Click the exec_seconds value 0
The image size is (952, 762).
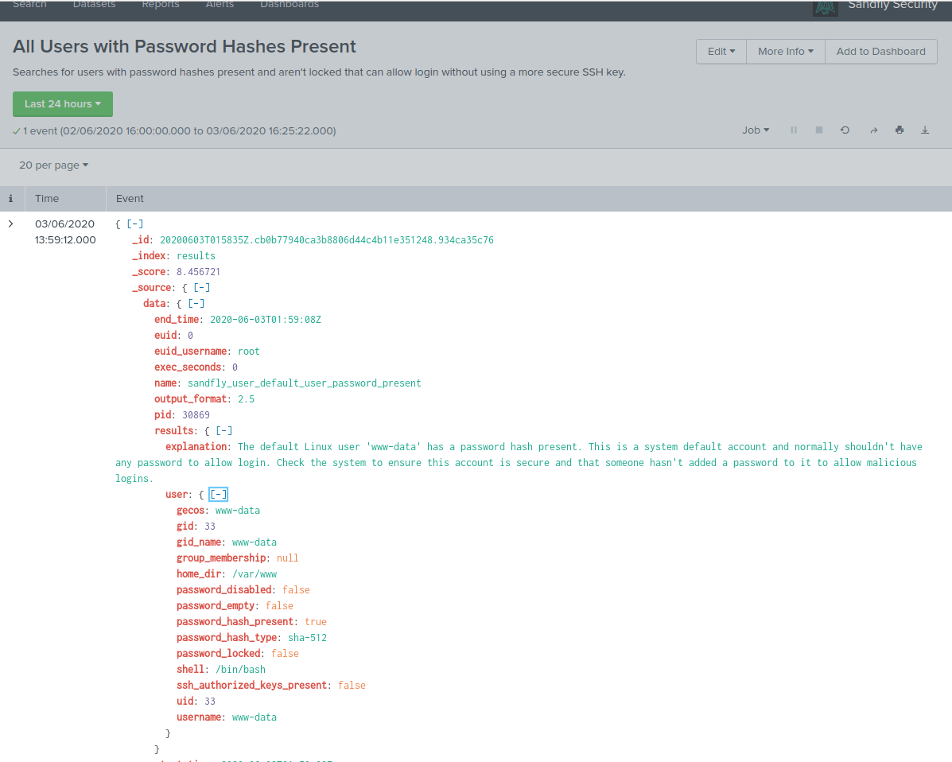pyautogui.click(x=235, y=367)
